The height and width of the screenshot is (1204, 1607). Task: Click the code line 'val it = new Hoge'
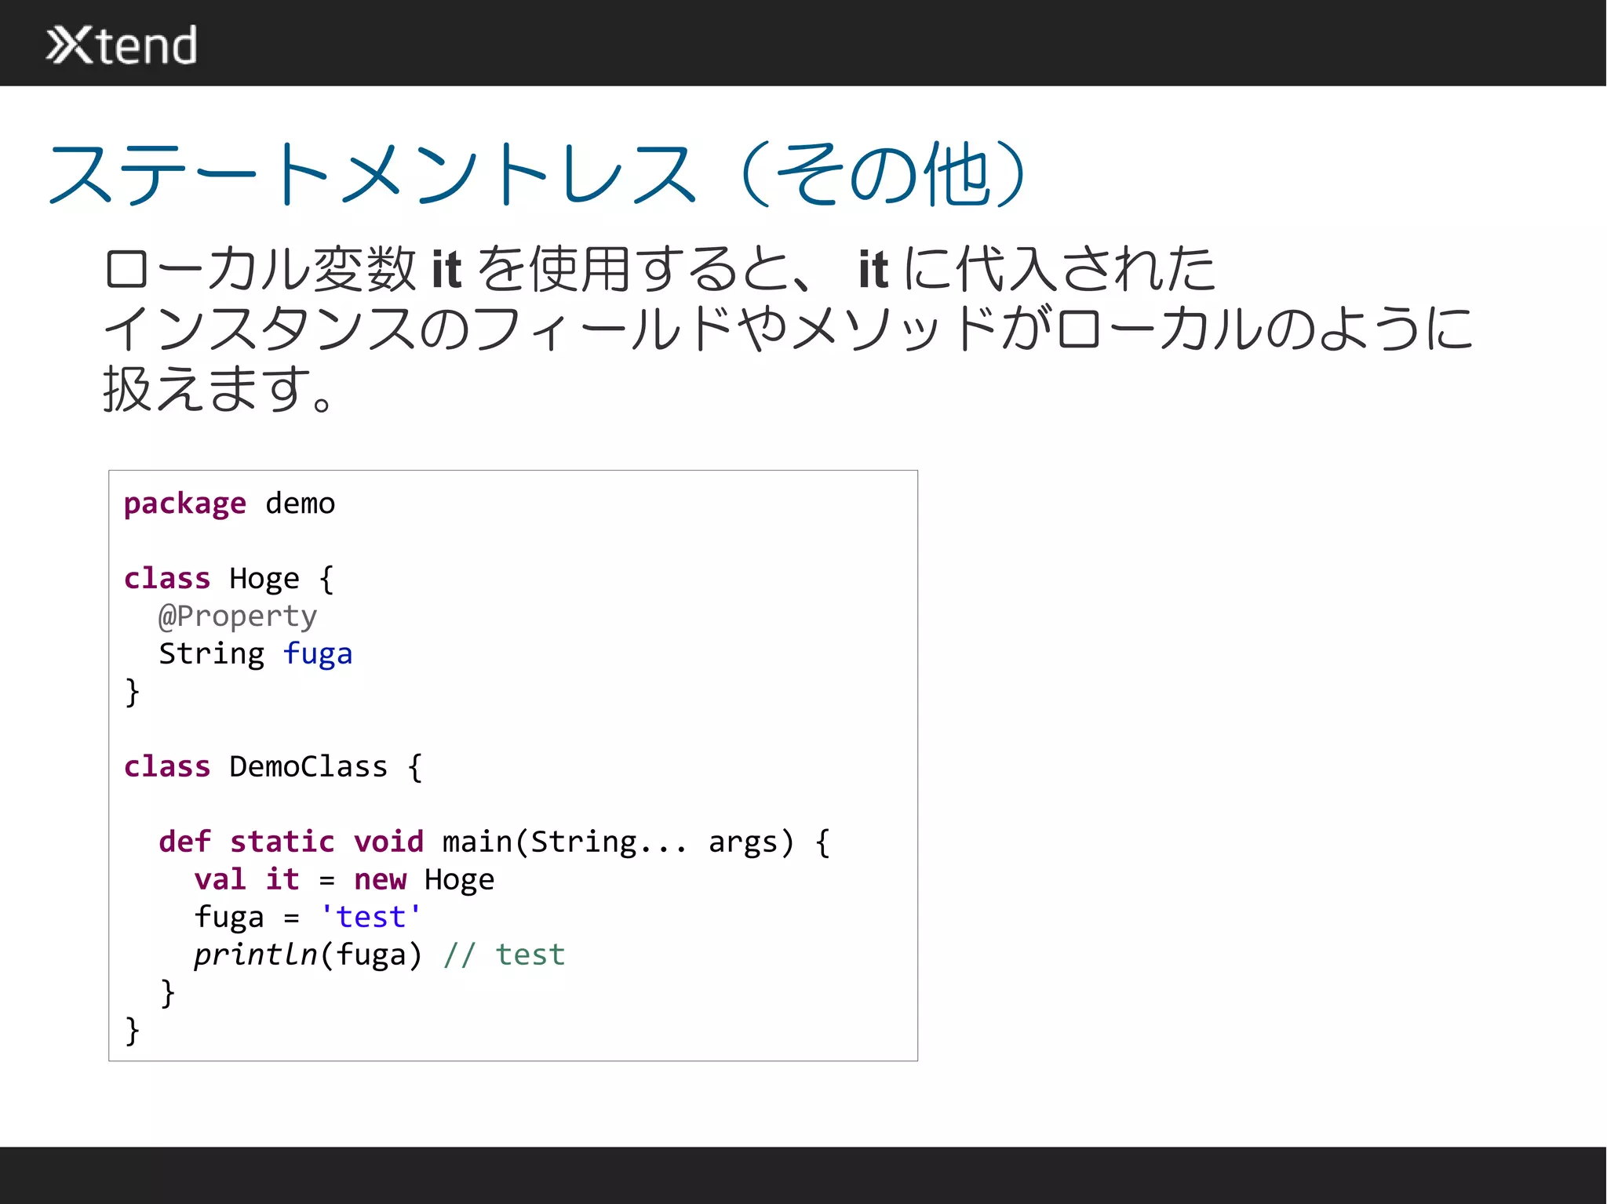(344, 880)
